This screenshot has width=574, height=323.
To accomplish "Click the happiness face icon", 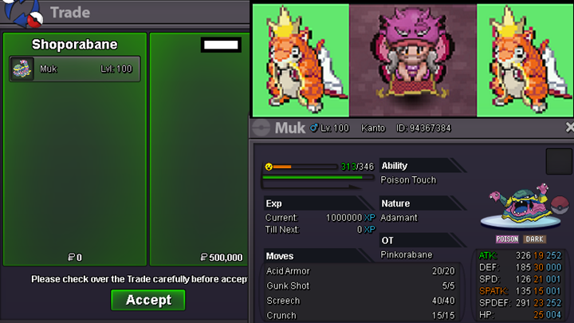I will [x=269, y=167].
